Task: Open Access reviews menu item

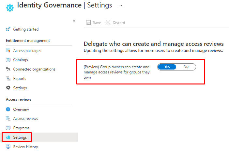Action: (25, 119)
